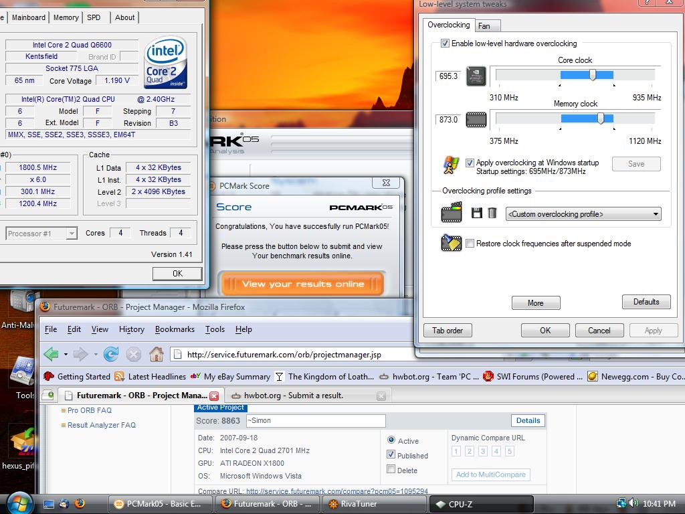This screenshot has width=685, height=514.
Task: Click the More button in RivaTuner
Action: 536,303
